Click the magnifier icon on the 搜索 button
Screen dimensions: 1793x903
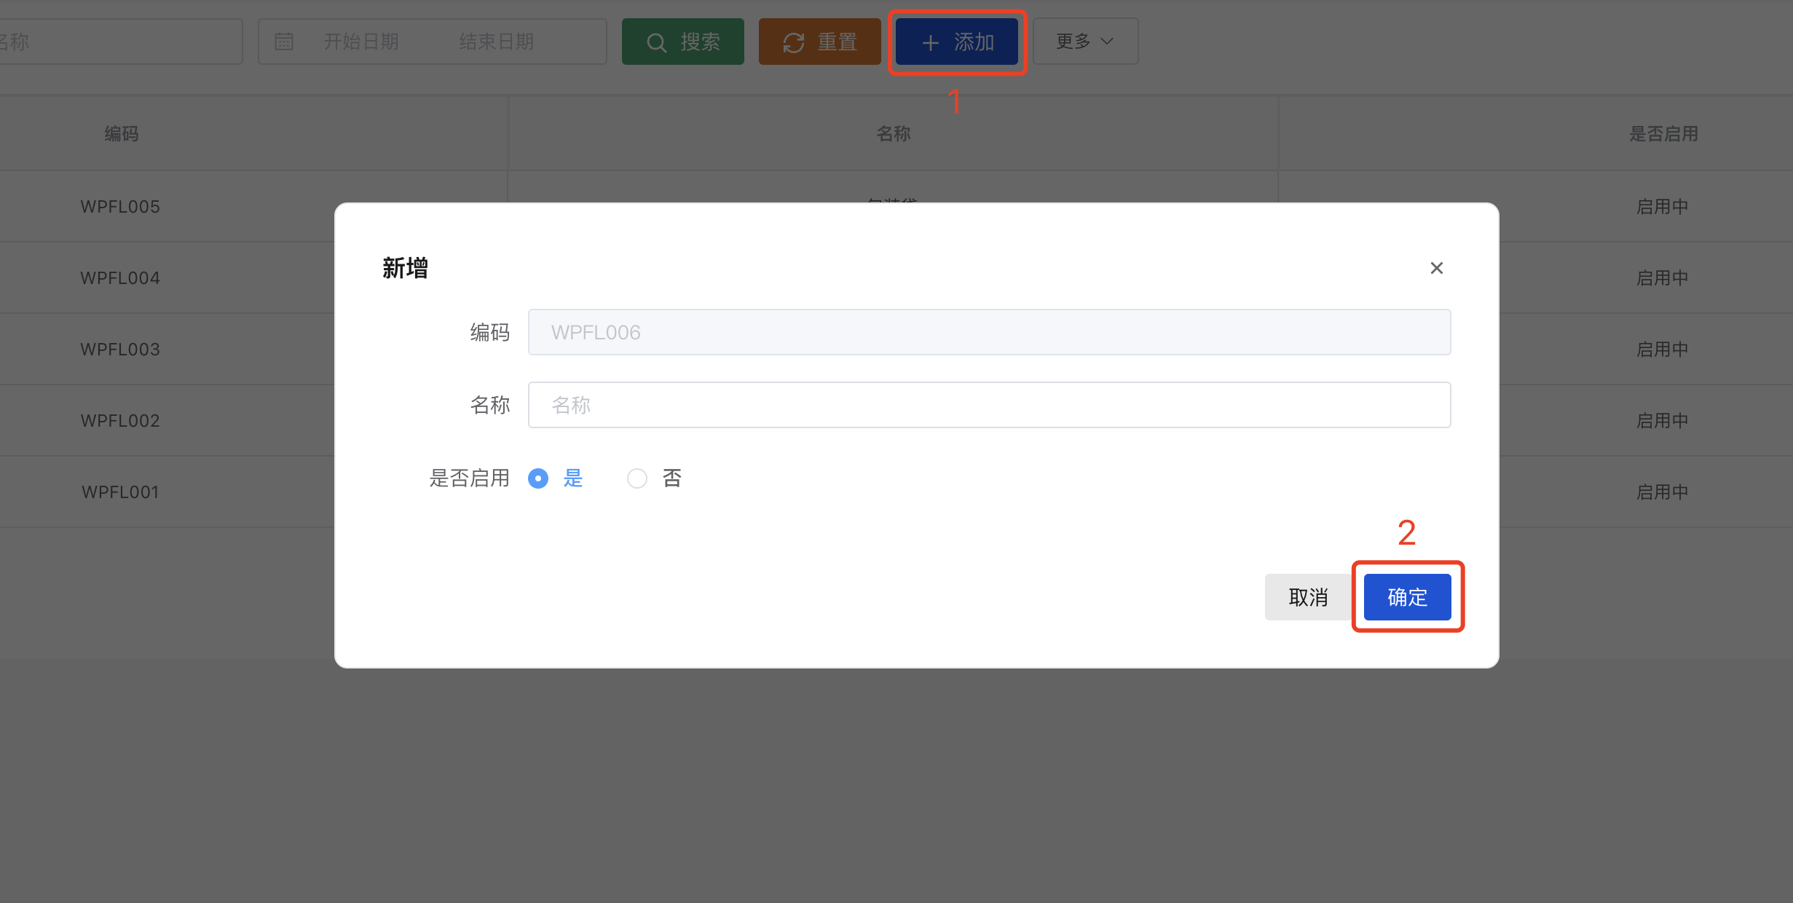(x=656, y=43)
